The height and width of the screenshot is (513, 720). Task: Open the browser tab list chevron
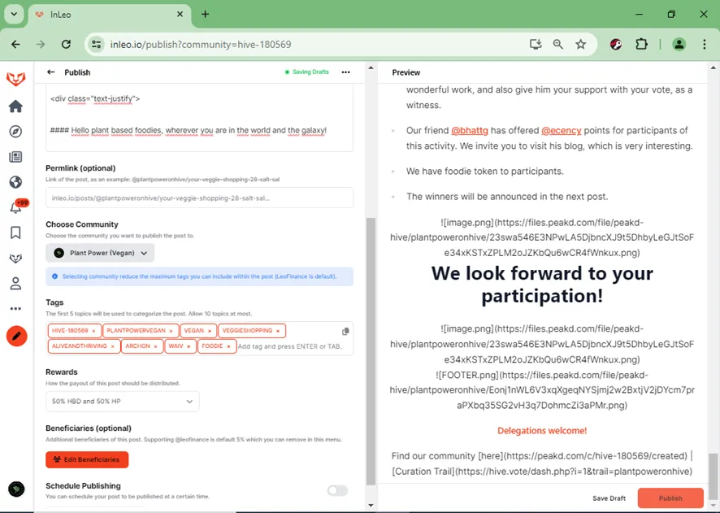[x=15, y=15]
